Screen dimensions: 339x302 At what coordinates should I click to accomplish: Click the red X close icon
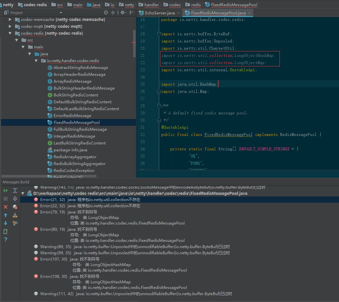(x=6, y=207)
